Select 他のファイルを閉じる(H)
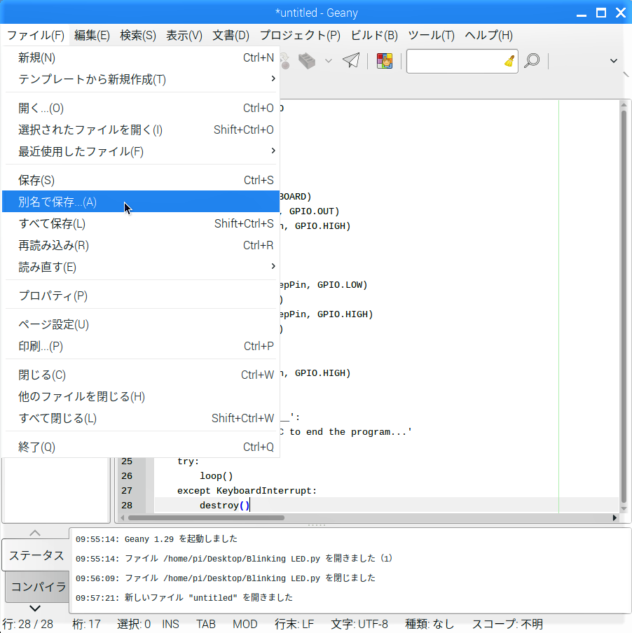The image size is (632, 633). pos(141,397)
